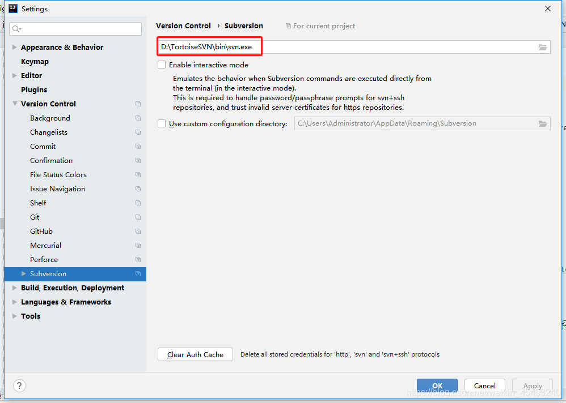Click the search magnifier icon in settings search
The height and width of the screenshot is (403, 566).
pyautogui.click(x=16, y=29)
